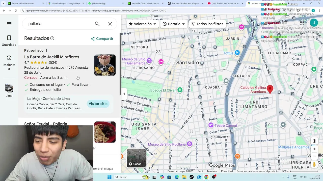Open Señor Feudal food photo thumbnail

105,132
